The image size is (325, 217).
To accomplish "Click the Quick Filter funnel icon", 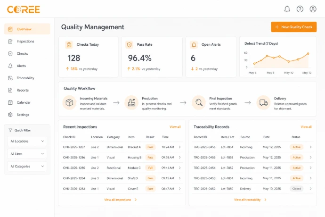I will click(10, 130).
